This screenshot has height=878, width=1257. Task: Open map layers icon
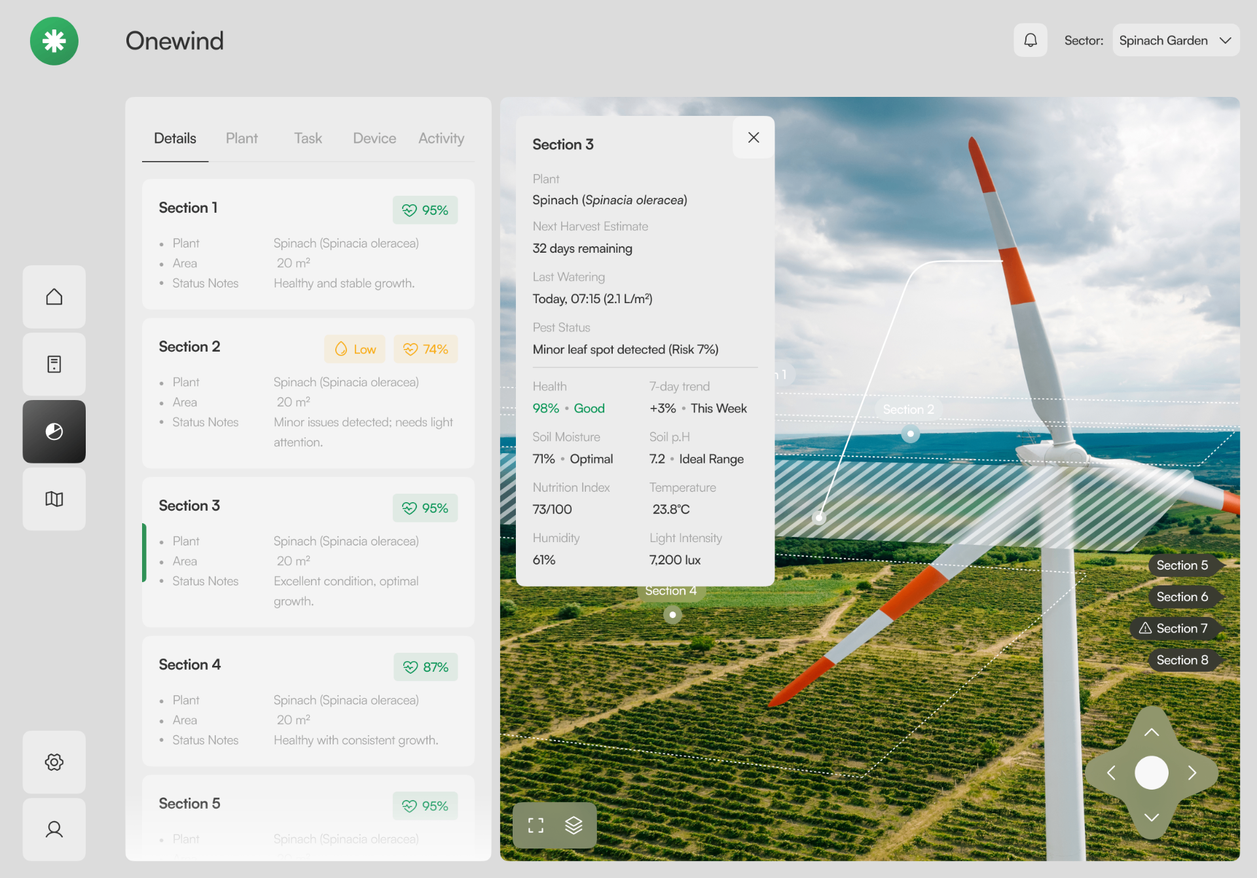click(574, 826)
